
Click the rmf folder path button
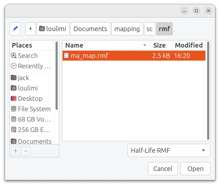[x=164, y=29]
